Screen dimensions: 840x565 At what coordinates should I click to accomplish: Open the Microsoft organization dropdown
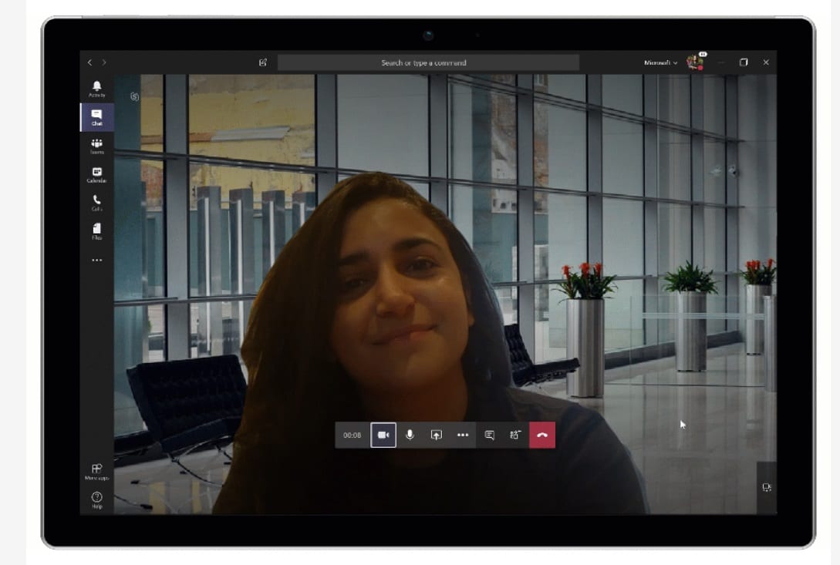pyautogui.click(x=660, y=62)
